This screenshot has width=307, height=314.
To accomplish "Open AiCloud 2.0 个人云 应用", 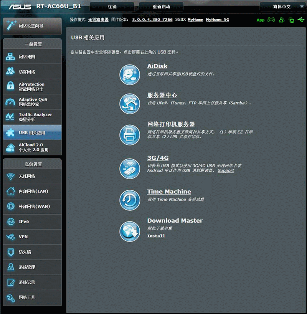I will [x=32, y=147].
